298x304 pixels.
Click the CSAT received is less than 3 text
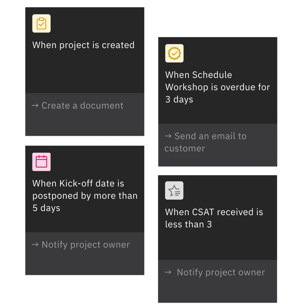(214, 218)
